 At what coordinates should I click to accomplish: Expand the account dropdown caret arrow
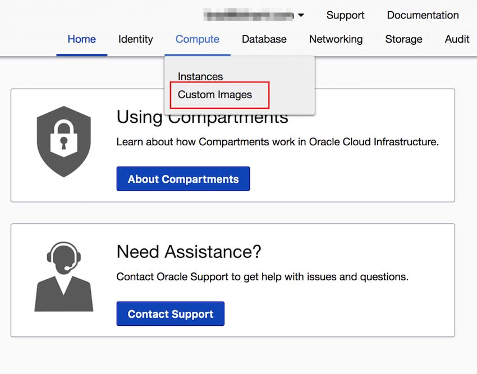click(x=301, y=16)
